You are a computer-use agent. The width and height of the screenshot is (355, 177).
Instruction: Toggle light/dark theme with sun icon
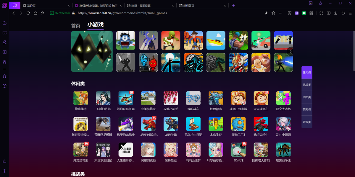click(x=320, y=3)
